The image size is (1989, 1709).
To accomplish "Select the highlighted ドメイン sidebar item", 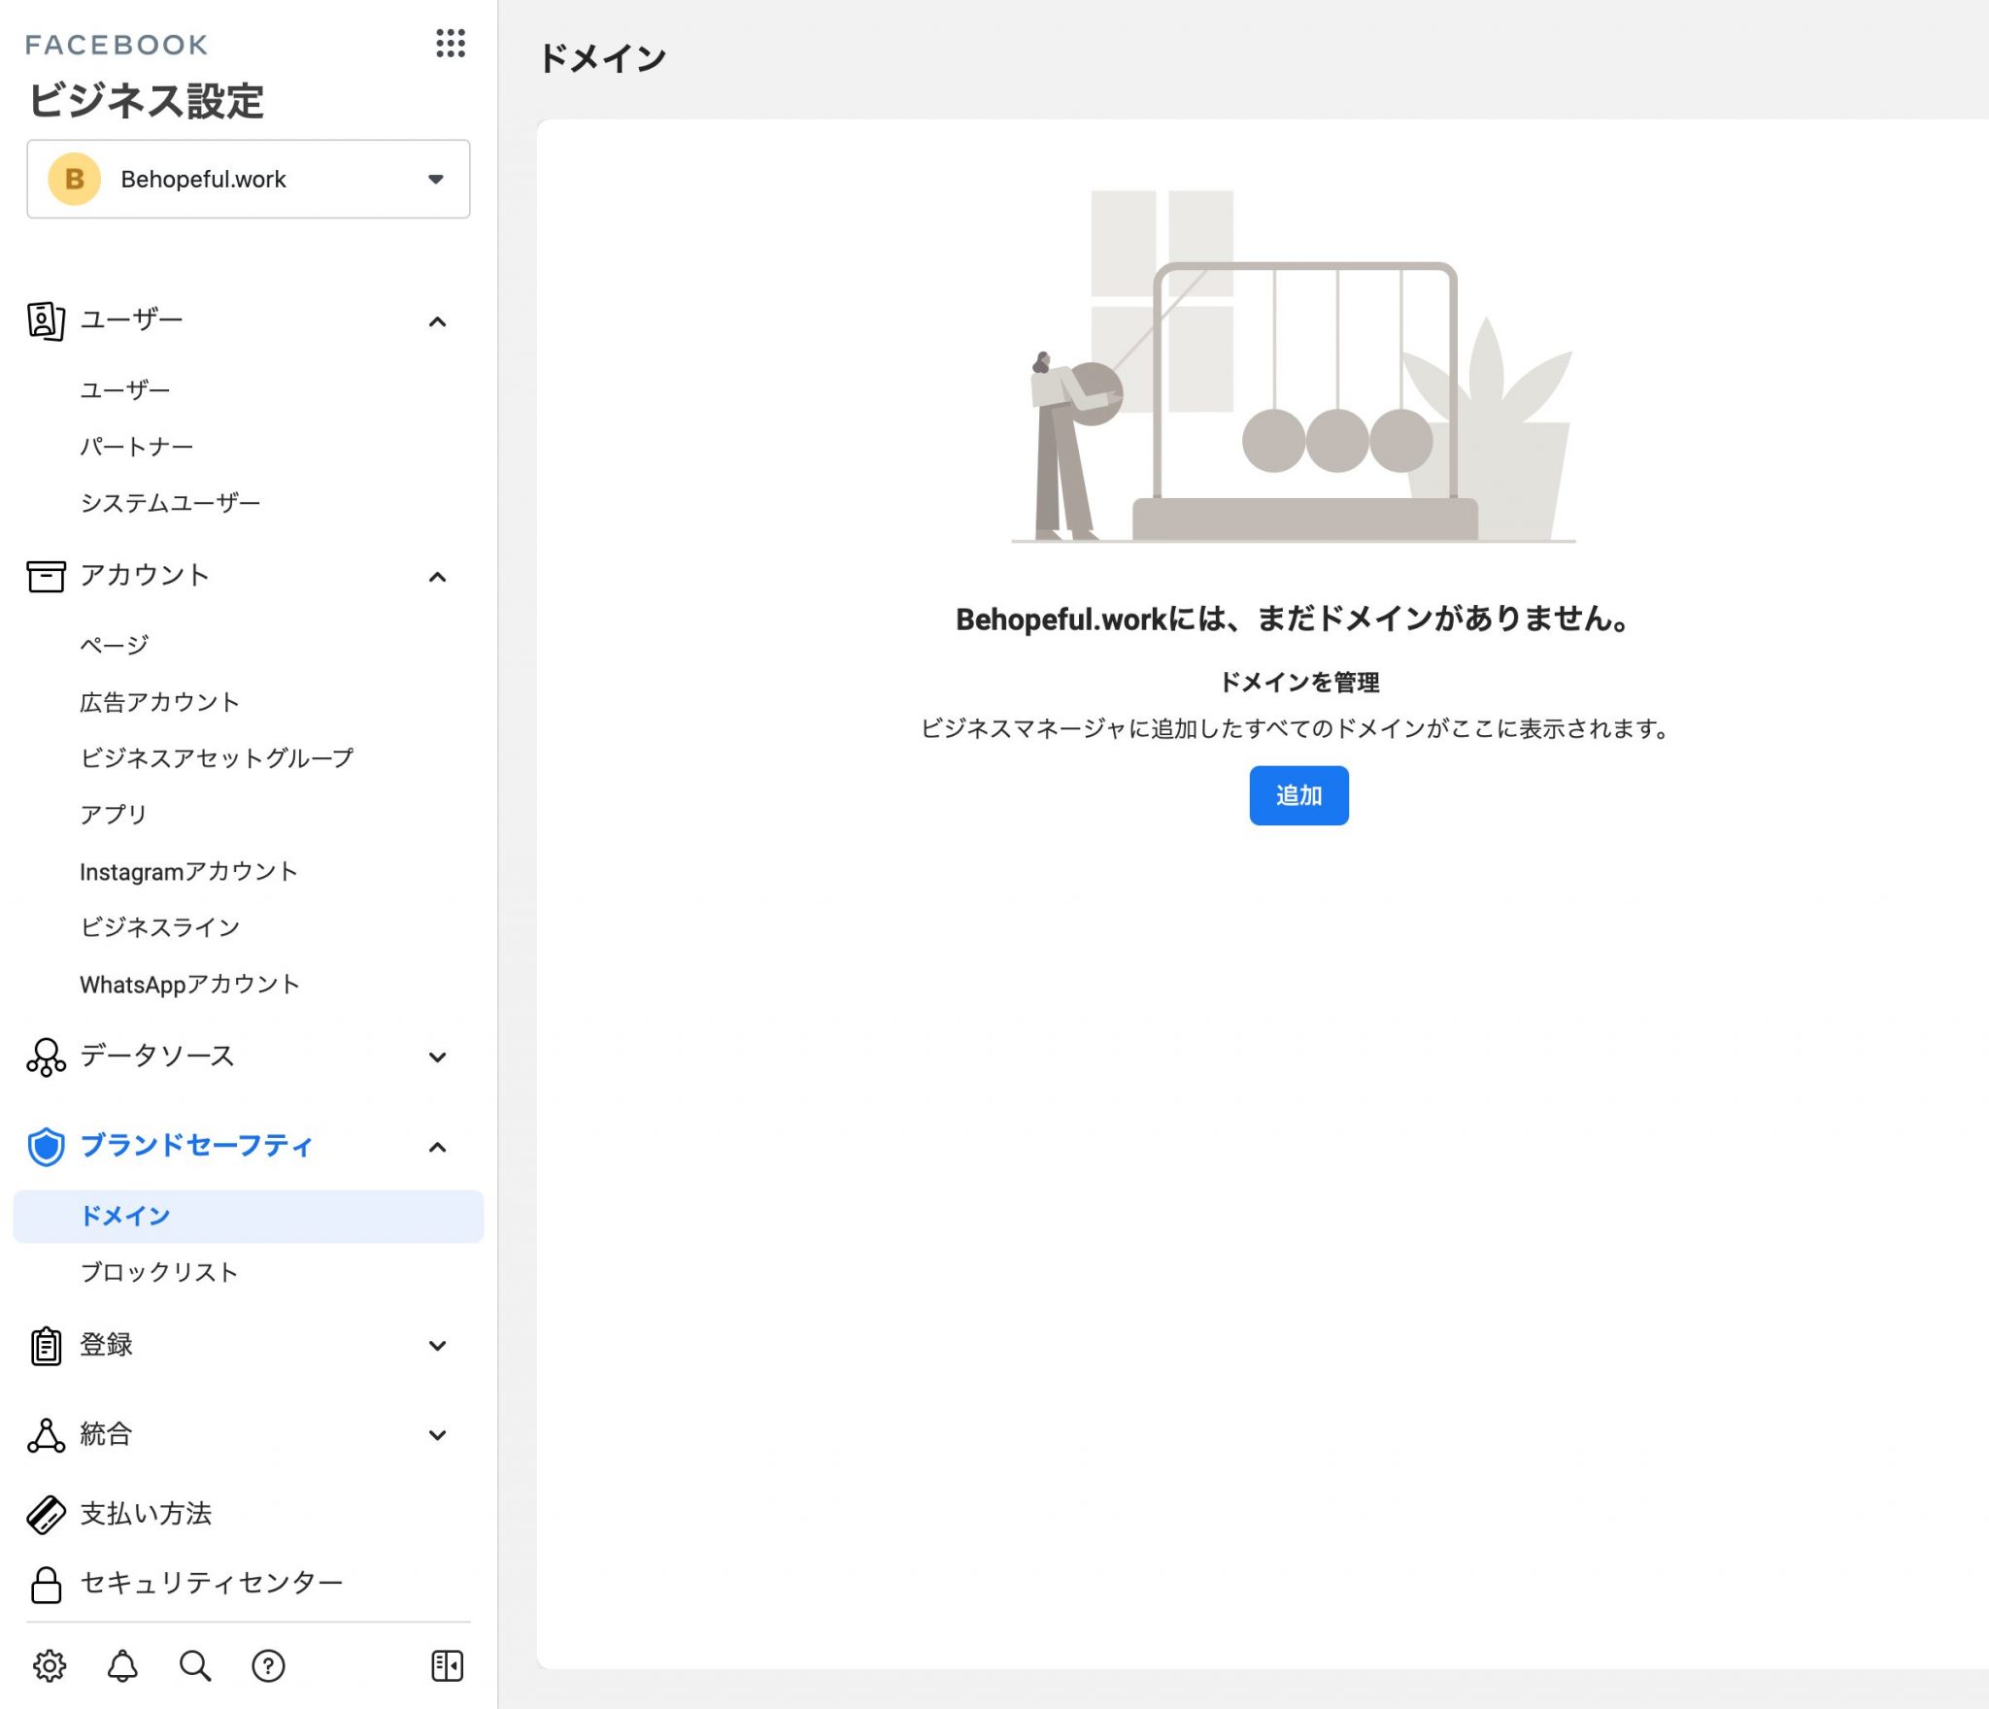I will [x=125, y=1216].
